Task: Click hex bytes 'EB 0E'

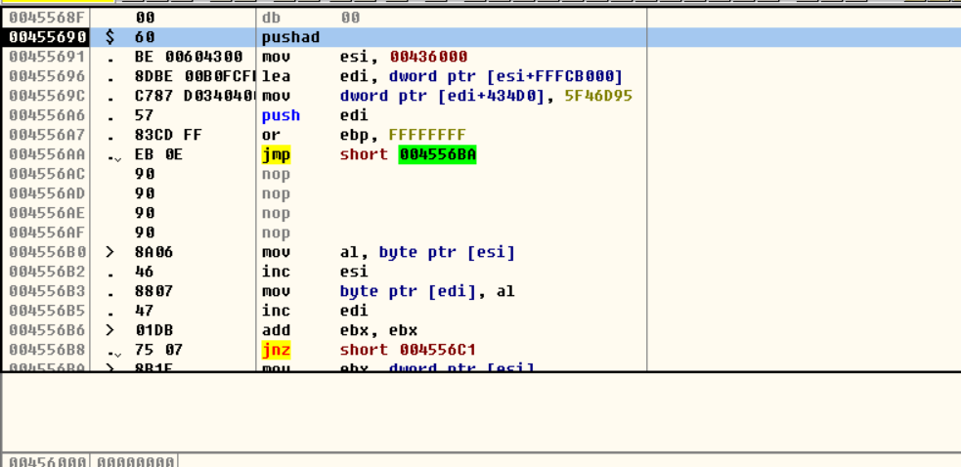Action: pos(158,154)
